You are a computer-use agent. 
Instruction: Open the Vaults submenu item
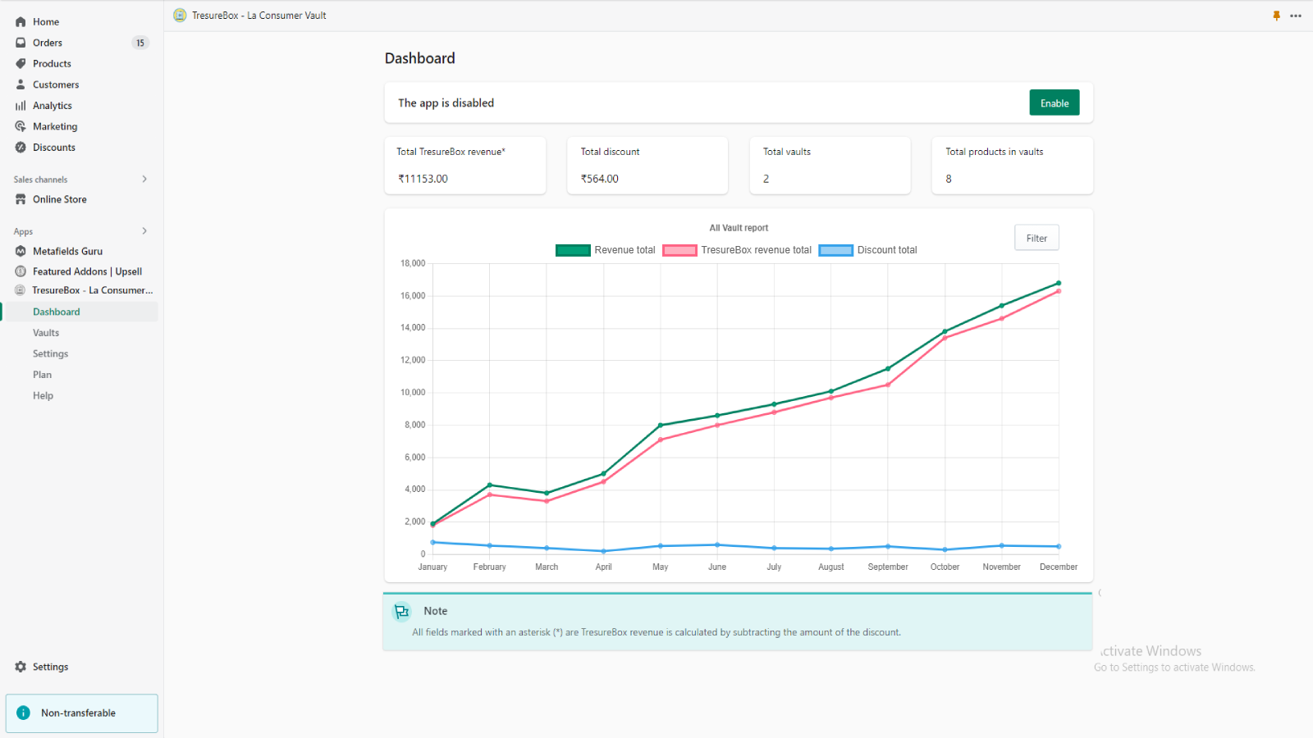[46, 333]
